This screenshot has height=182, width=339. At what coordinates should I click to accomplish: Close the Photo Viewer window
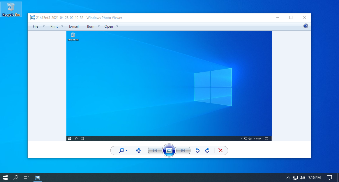point(304,17)
